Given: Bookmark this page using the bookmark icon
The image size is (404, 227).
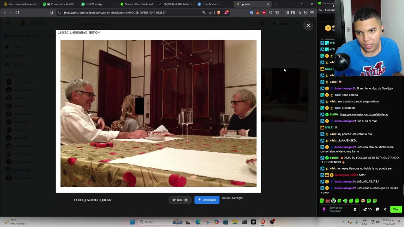Looking at the screenshot, I should 51,13.
